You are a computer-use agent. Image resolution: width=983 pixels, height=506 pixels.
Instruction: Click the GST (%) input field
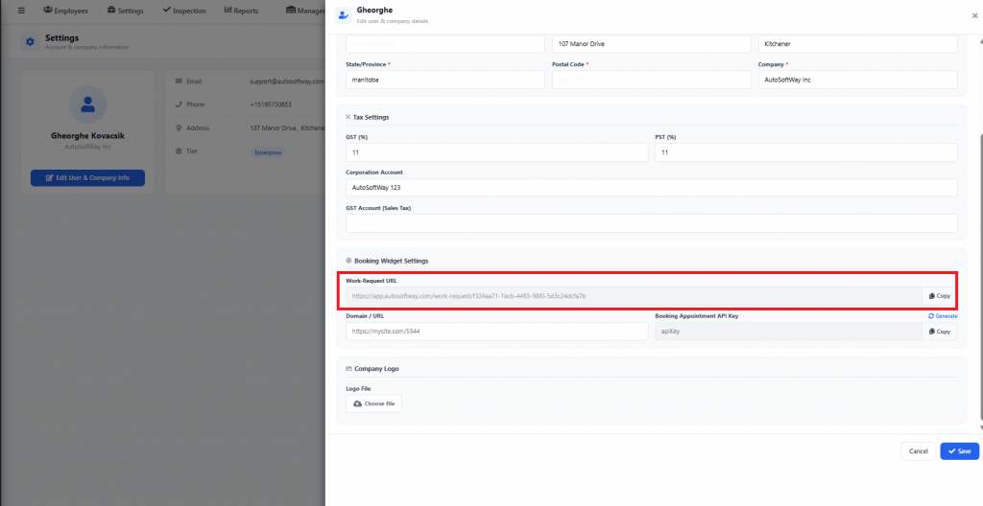point(496,152)
